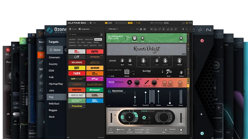
Task: Click the user presets profile icon
Action: (x=102, y=34)
